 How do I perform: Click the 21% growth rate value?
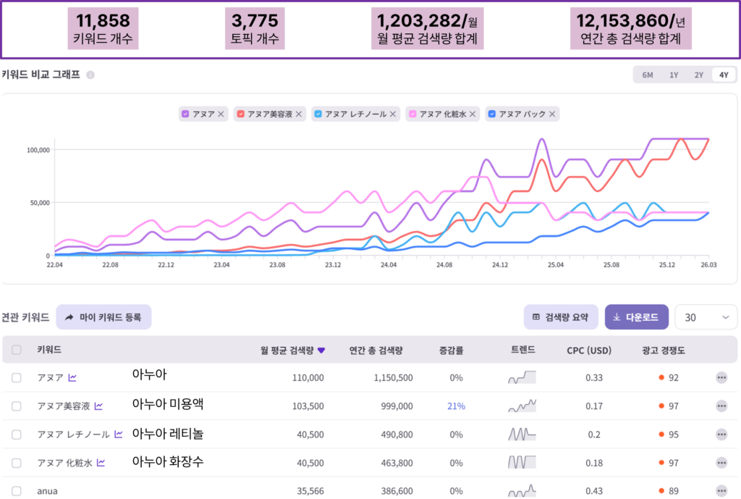(x=456, y=406)
